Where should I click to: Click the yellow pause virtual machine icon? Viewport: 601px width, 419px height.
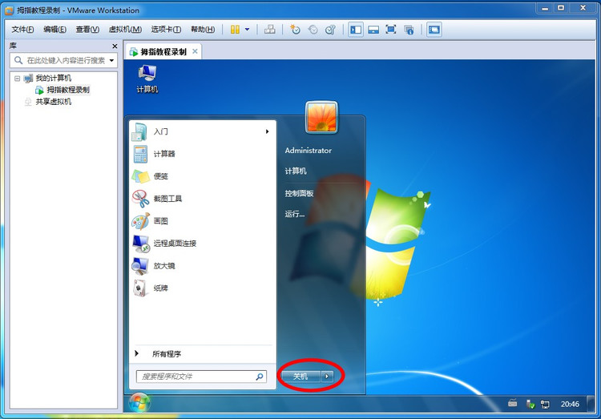(x=235, y=30)
